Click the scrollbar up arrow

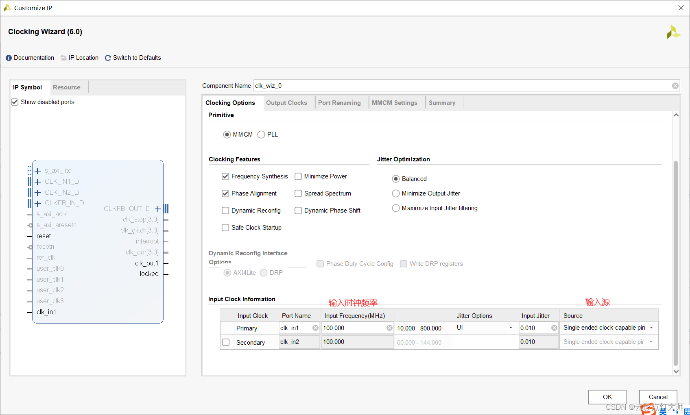[676, 115]
